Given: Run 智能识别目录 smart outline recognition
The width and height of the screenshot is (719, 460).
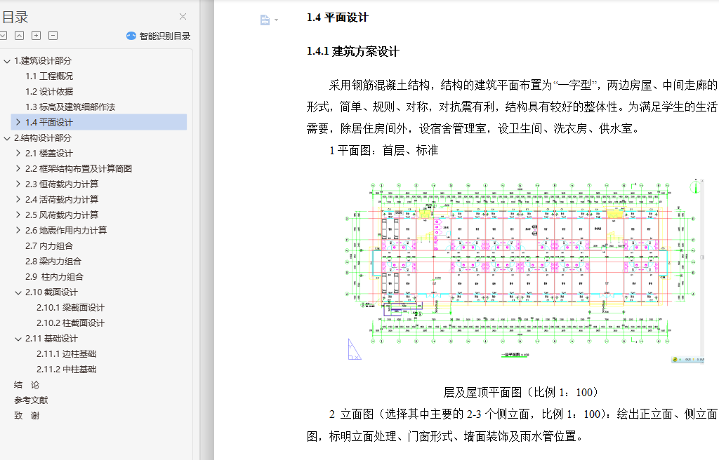Looking at the screenshot, I should point(158,36).
